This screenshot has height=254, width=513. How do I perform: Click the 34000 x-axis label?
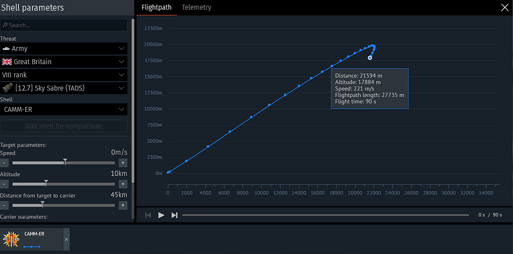tap(486, 193)
